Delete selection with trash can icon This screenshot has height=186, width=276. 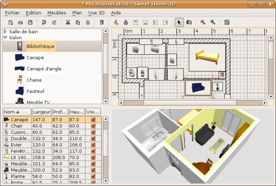point(102,22)
